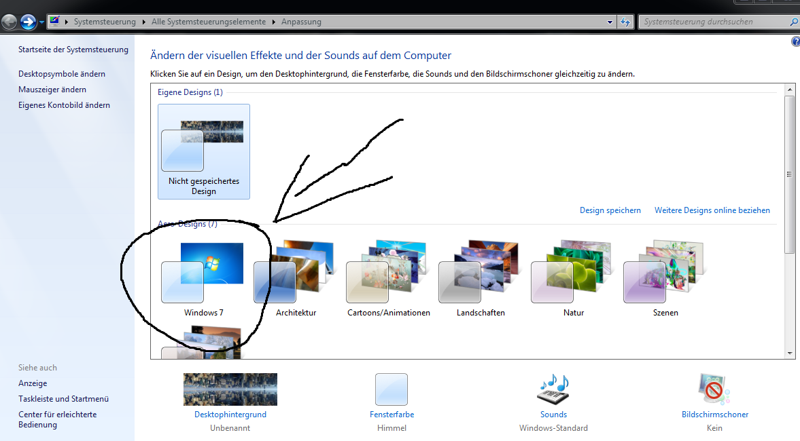Click the 'Kein' screensaver text

pos(715,428)
